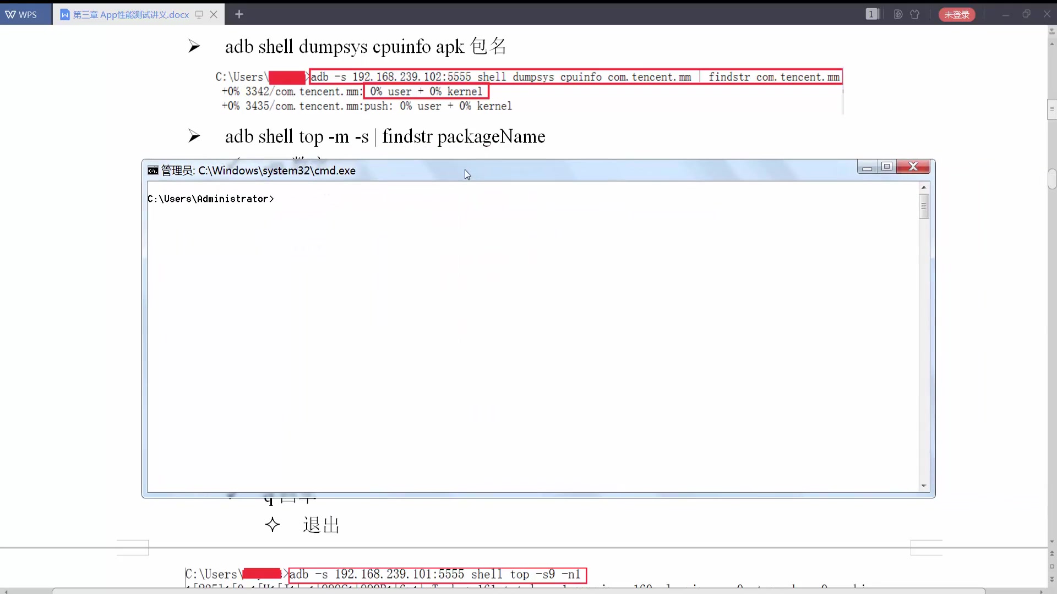Click previous page double-arrow in document scrollbar
Viewport: 1057px width, 594px height.
[1052, 553]
